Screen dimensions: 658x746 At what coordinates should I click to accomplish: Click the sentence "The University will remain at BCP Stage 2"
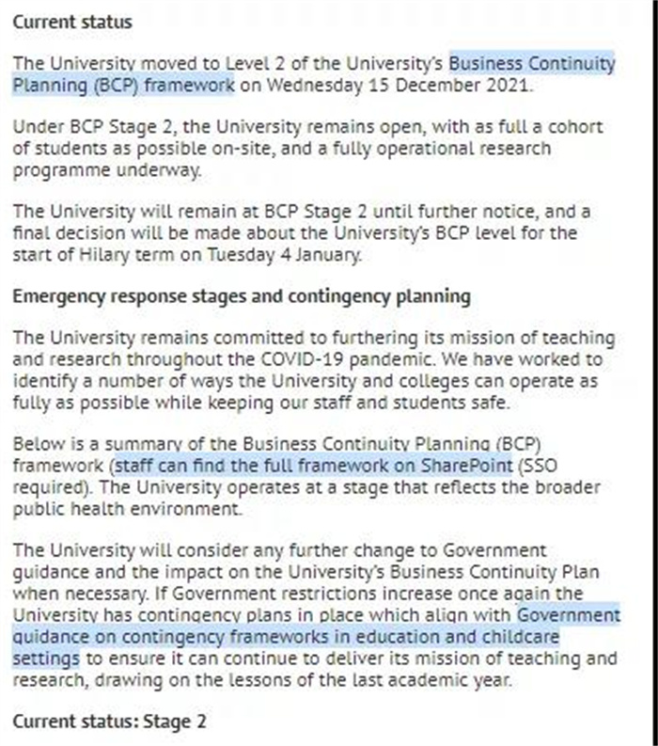(190, 211)
